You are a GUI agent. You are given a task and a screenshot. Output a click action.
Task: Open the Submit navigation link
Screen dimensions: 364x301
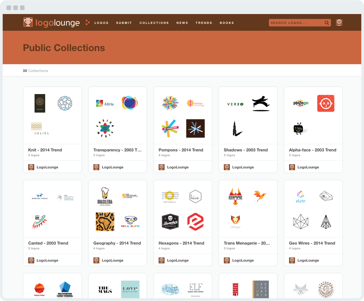[124, 23]
